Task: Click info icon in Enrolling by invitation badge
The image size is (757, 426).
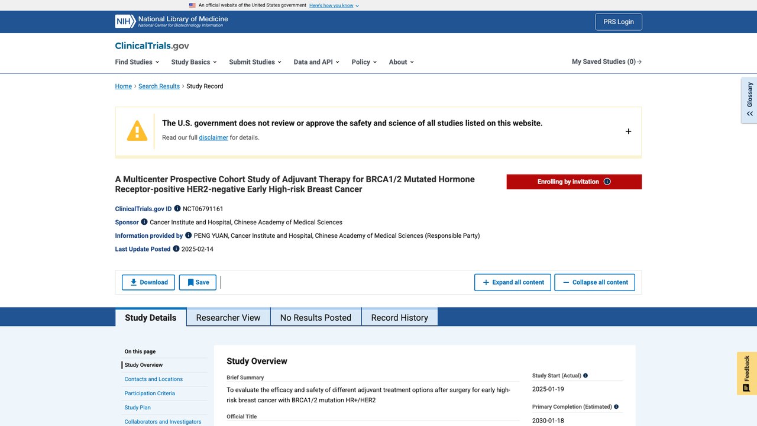Action: click(607, 182)
